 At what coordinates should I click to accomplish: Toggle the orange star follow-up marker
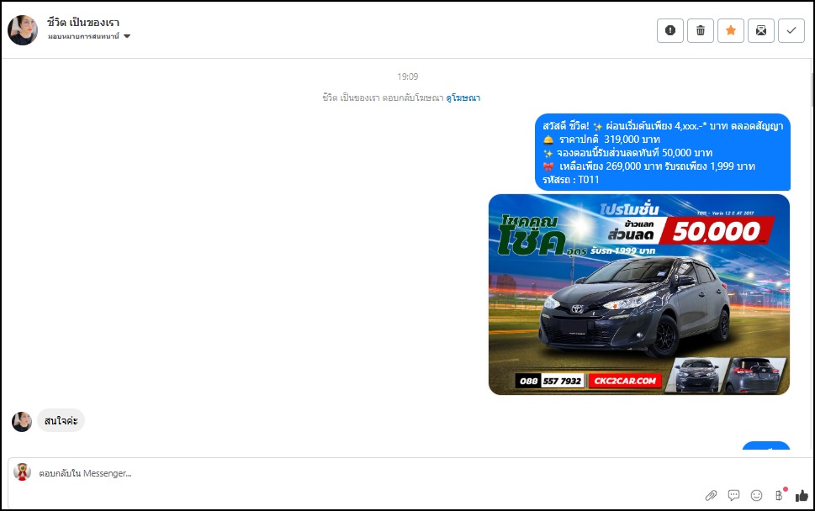[731, 30]
